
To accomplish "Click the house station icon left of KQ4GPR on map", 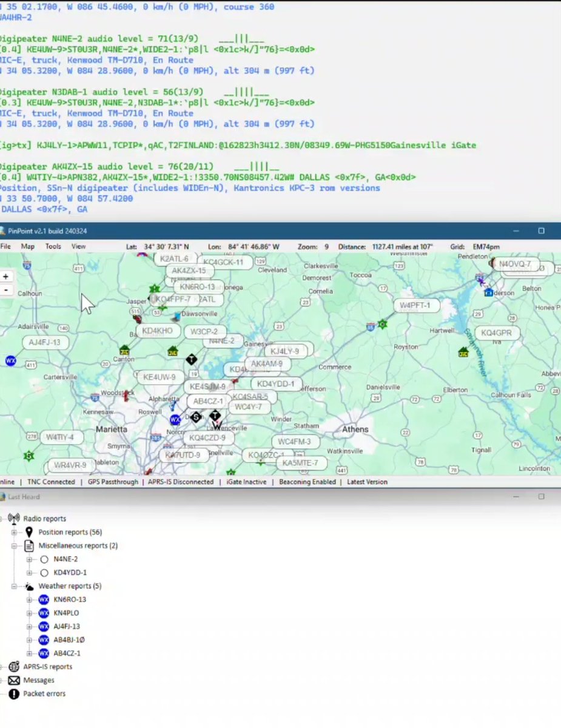I will pyautogui.click(x=464, y=351).
